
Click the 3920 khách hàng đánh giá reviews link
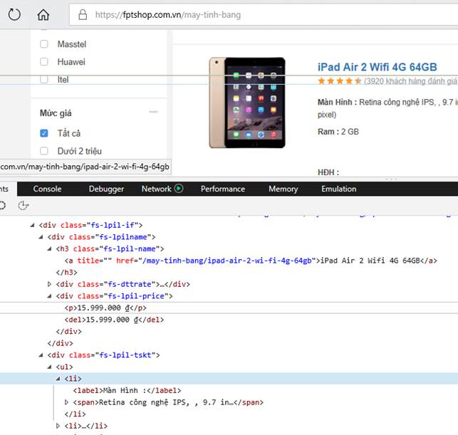click(x=410, y=81)
